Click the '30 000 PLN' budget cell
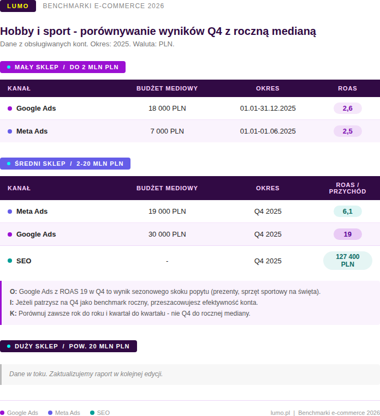The height and width of the screenshot is (416, 380). pyautogui.click(x=167, y=234)
